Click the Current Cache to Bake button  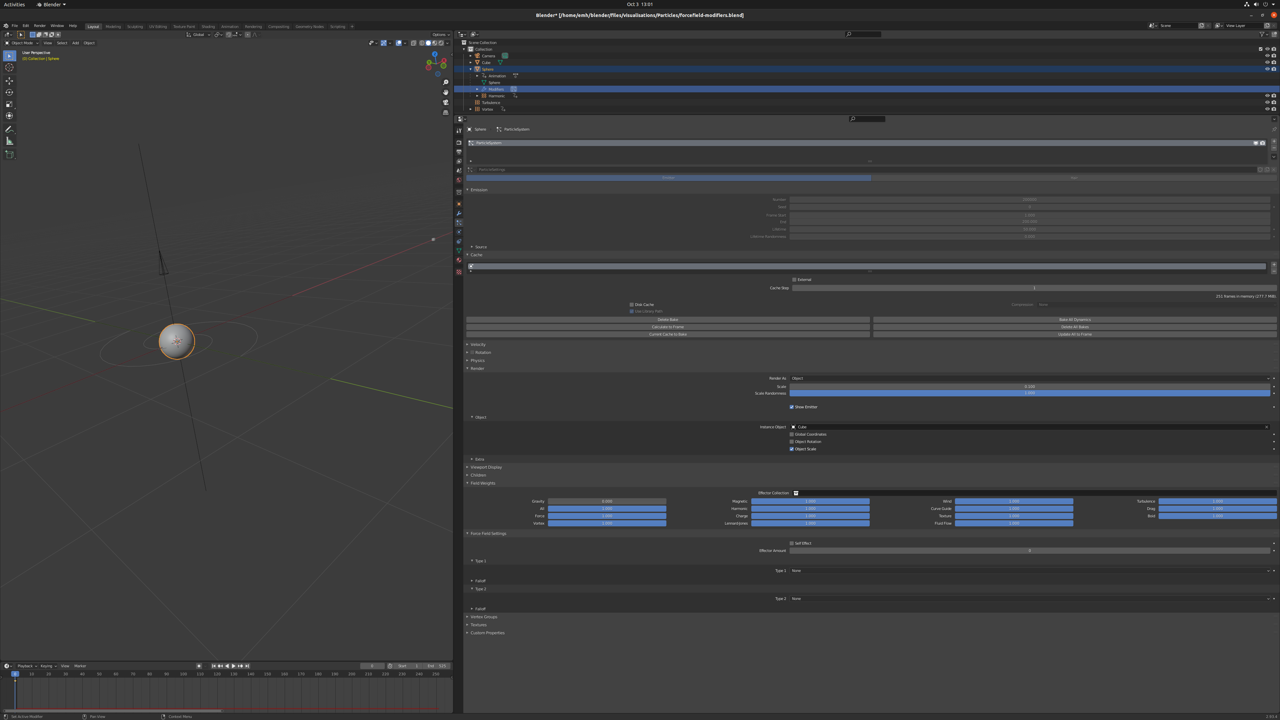(668, 334)
